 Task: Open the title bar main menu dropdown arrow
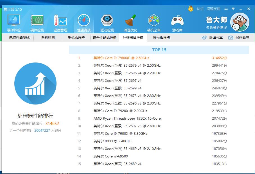click(233, 9)
